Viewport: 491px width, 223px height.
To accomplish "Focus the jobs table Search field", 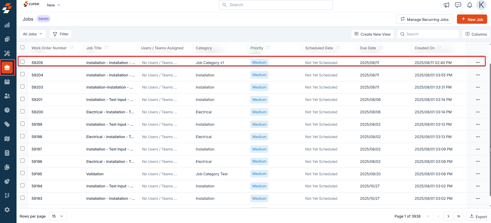I will tap(428, 34).
